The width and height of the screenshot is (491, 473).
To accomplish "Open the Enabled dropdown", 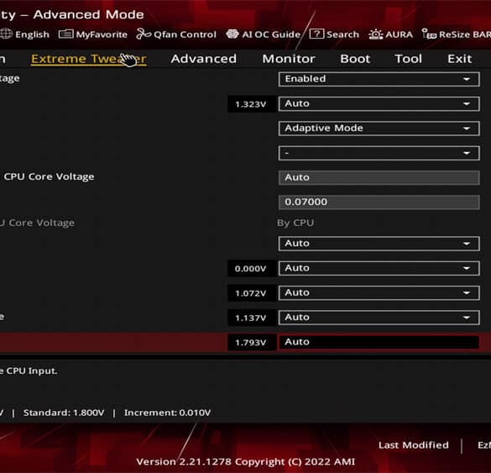I will point(379,79).
